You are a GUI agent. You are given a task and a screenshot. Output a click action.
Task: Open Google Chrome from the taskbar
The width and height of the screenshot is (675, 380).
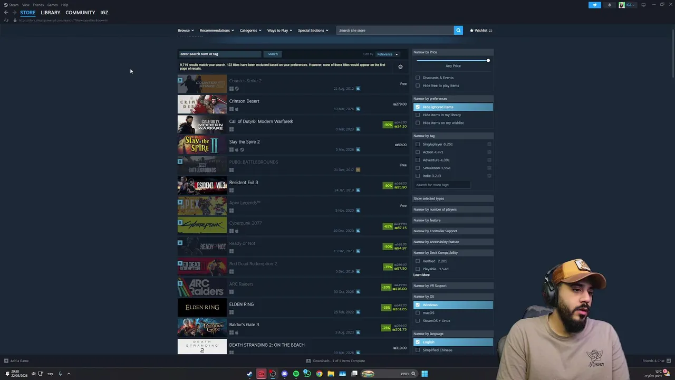point(319,374)
